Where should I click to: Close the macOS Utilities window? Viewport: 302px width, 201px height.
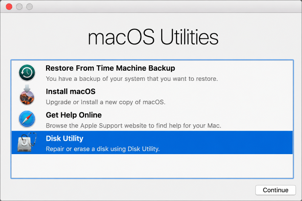[x=9, y=6]
